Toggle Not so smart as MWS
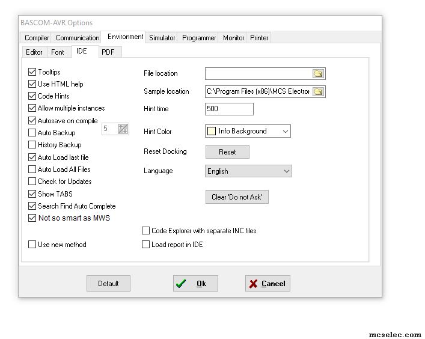Viewport: 425px width, 339px height. point(32,218)
